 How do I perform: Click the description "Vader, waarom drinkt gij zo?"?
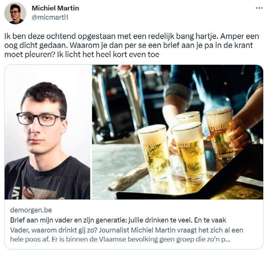coord(53,230)
